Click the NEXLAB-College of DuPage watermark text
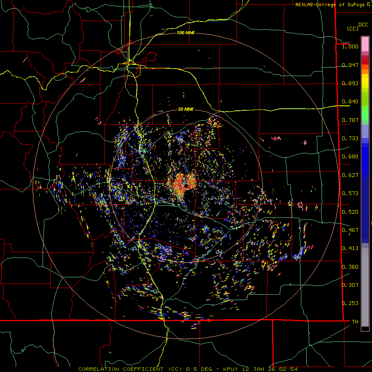 [332, 5]
